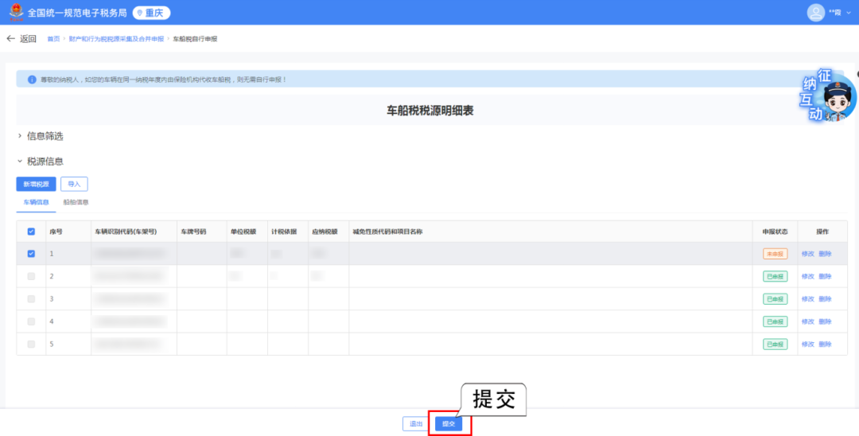Collapse the 税源信息 section

(x=40, y=162)
